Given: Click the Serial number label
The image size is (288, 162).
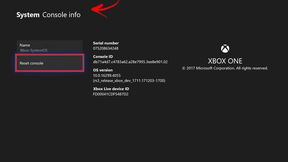Looking at the screenshot, I should tap(106, 43).
